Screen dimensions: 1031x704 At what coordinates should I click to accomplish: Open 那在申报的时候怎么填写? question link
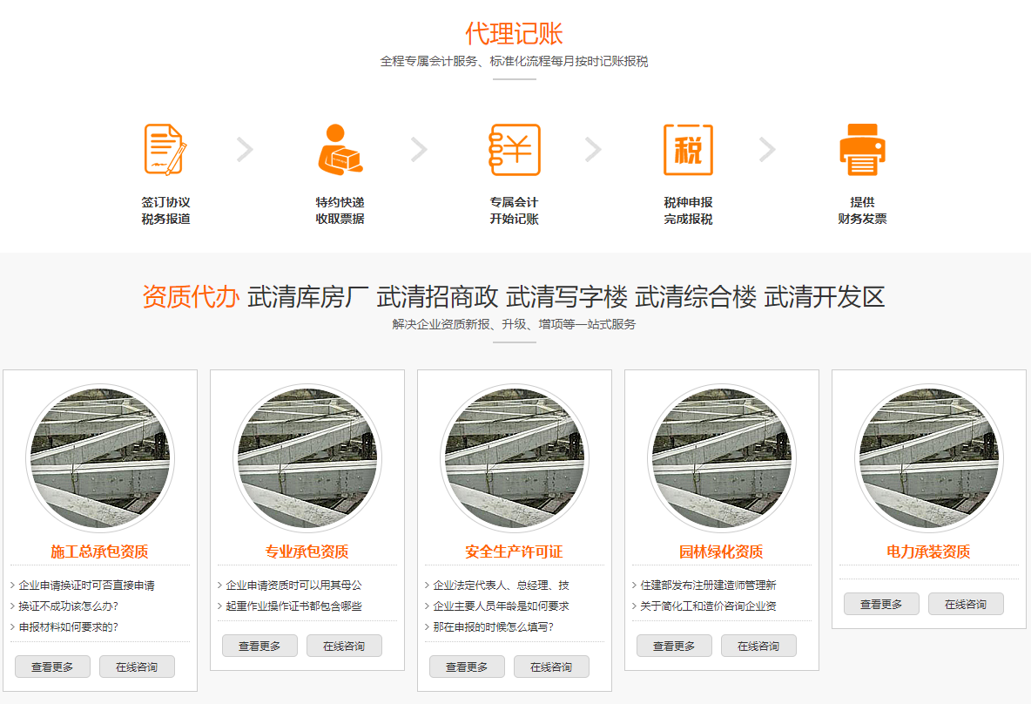(x=493, y=626)
